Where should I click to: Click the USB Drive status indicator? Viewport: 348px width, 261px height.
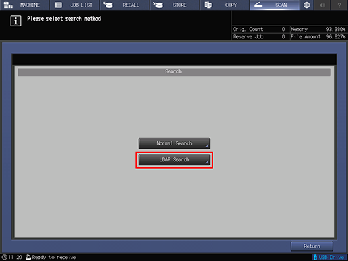(329, 257)
